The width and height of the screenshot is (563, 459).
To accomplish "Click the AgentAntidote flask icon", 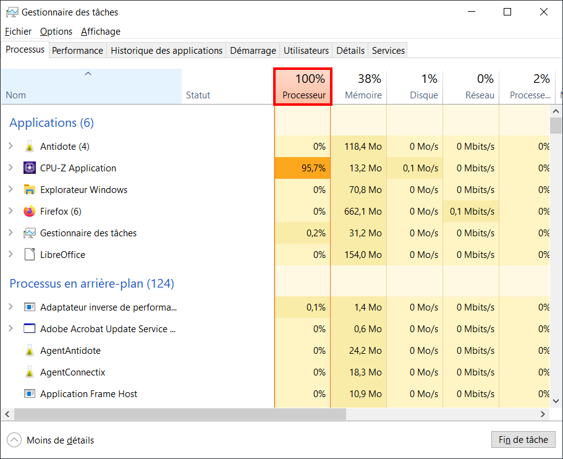I will [30, 351].
